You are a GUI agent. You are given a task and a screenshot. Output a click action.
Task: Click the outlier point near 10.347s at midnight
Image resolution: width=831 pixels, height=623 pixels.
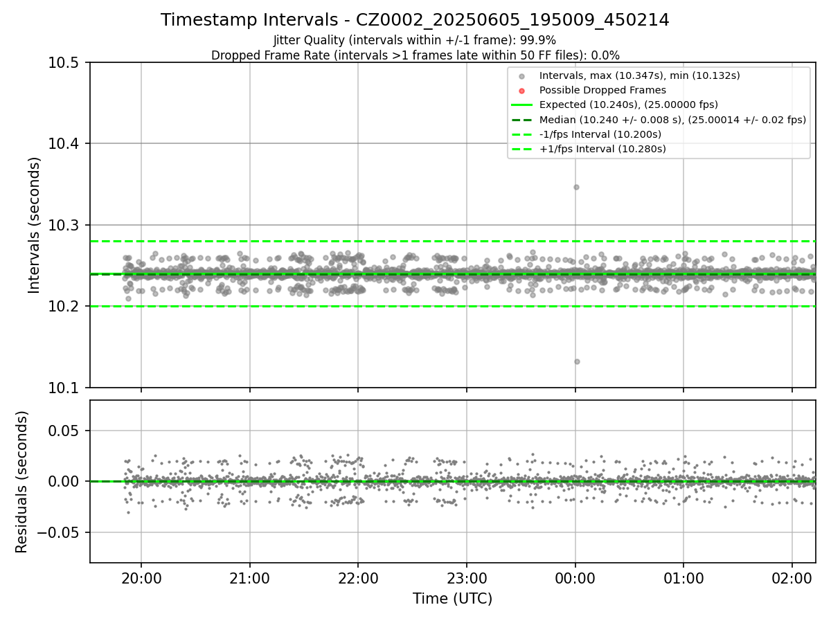(576, 187)
